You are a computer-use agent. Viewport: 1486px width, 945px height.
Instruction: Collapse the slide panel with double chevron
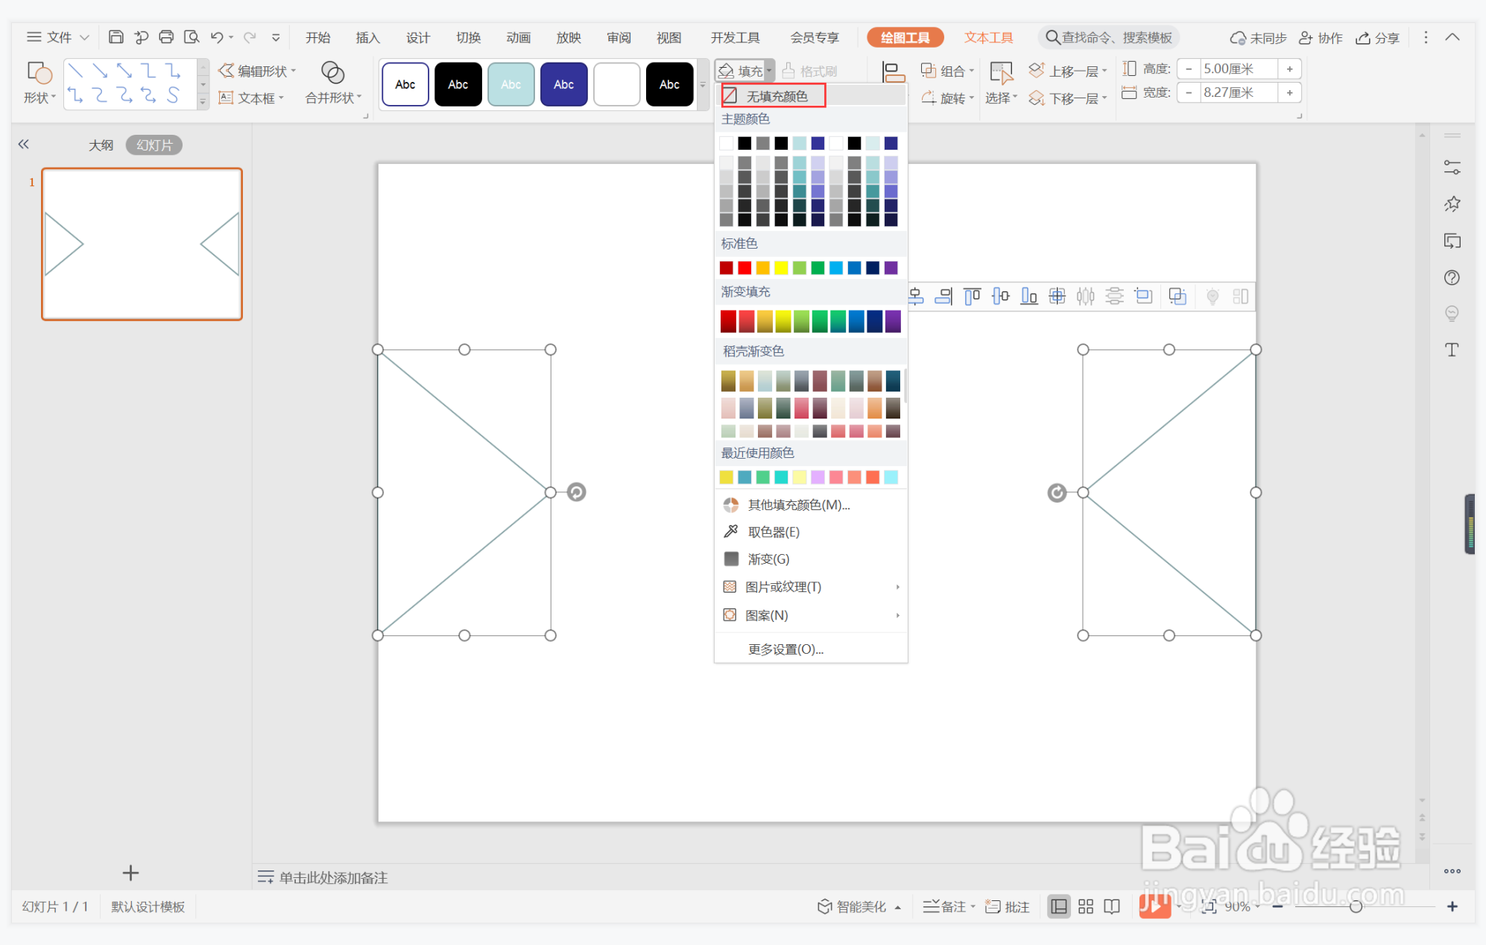[24, 144]
